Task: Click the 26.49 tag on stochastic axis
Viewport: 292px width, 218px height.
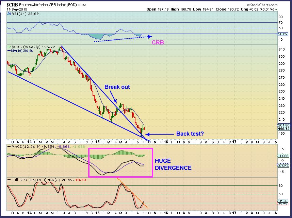Action: pyautogui.click(x=283, y=201)
